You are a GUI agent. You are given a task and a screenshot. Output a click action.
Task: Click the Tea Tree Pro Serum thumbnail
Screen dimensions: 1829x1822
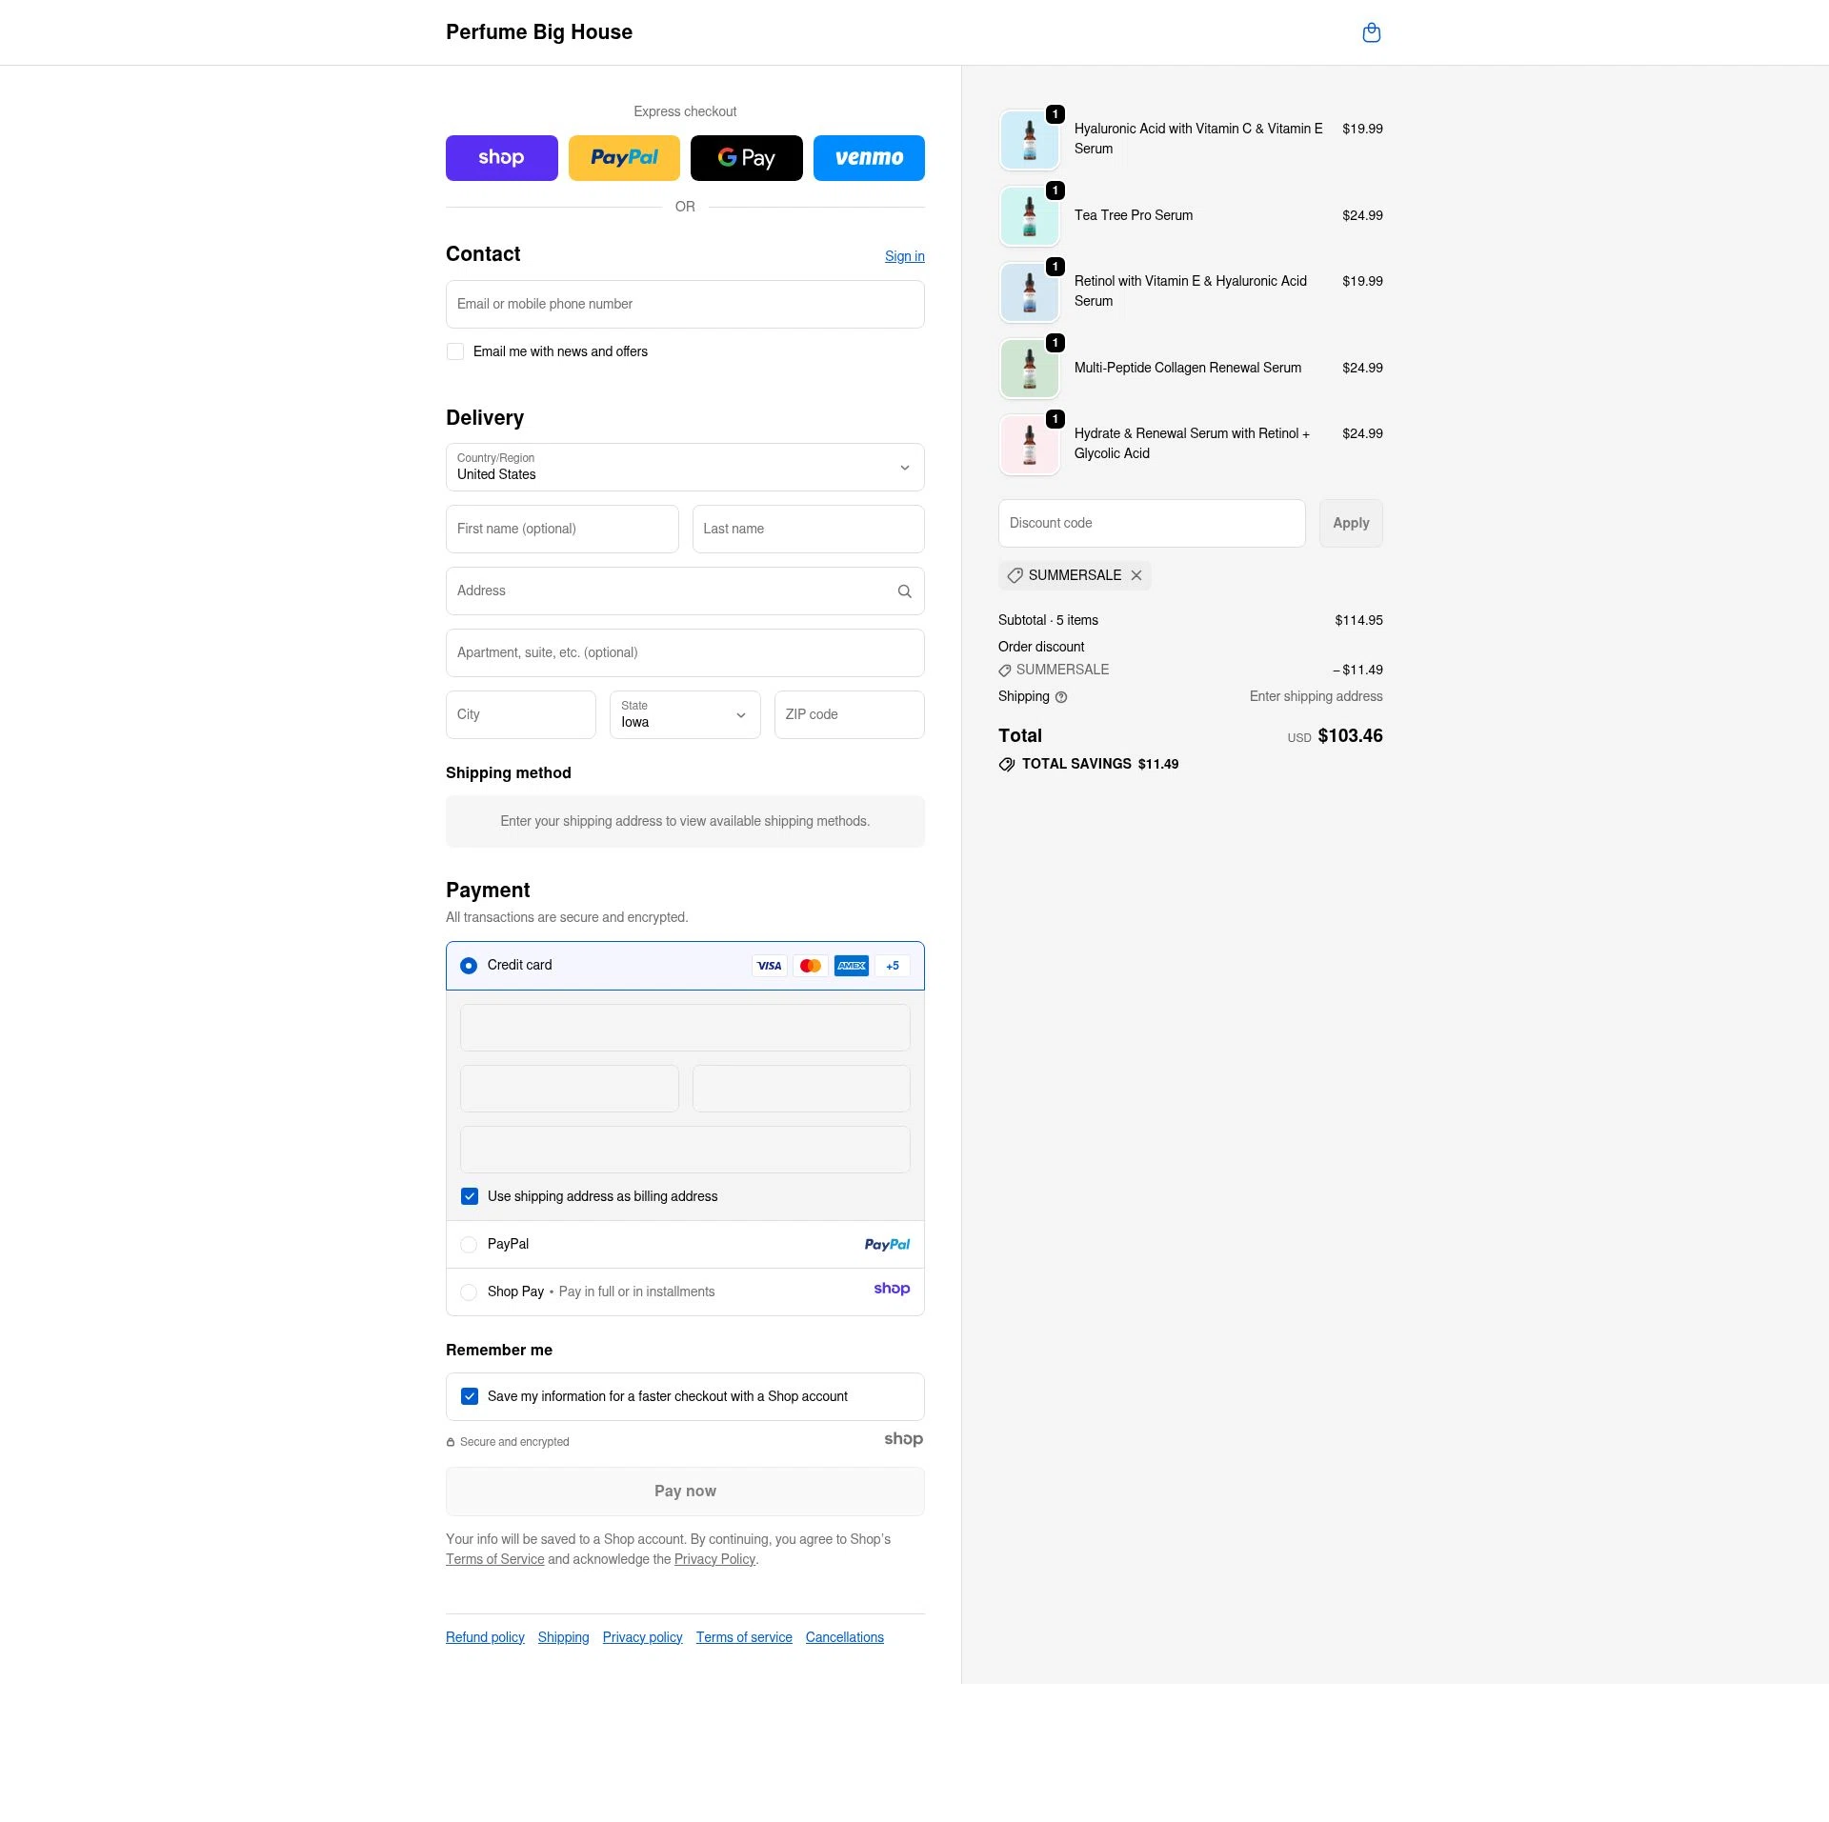tap(1029, 216)
